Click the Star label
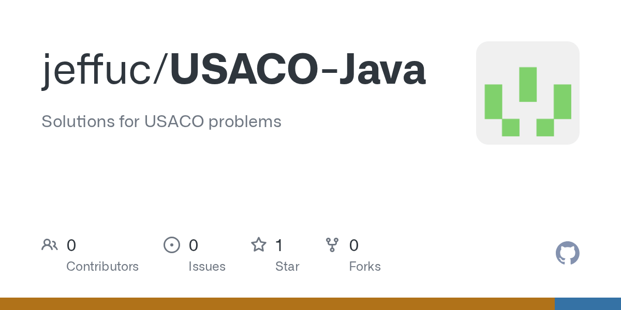 [x=287, y=267]
